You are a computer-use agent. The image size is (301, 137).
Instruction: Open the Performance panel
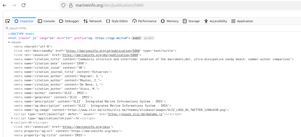(144, 21)
